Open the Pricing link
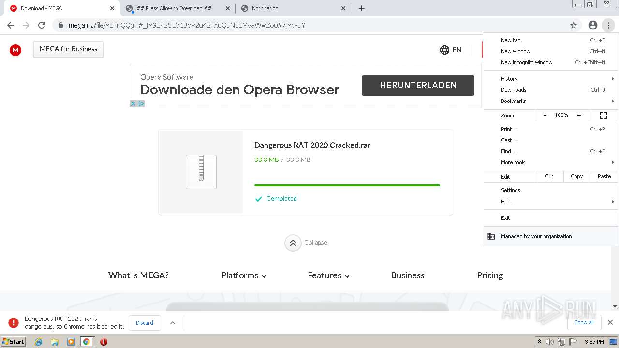 point(490,275)
